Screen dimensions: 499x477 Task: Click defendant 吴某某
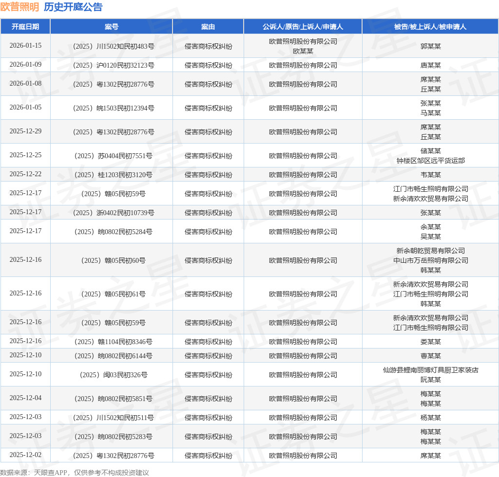click(431, 237)
